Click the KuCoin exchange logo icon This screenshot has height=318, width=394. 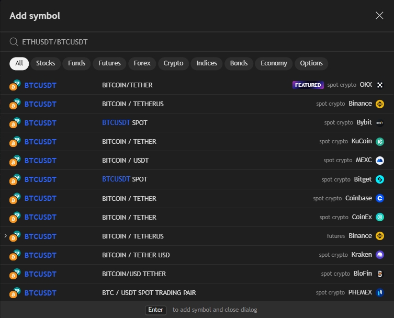coord(380,142)
